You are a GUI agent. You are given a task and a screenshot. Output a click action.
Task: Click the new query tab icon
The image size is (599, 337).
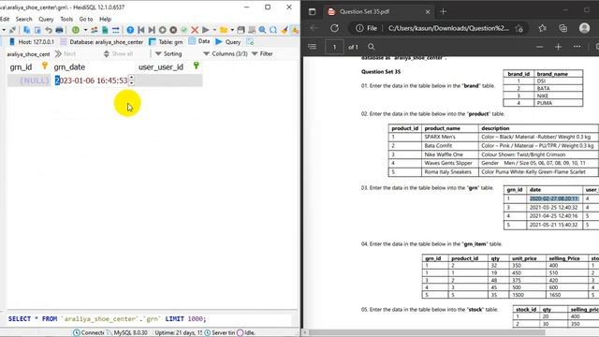click(250, 41)
